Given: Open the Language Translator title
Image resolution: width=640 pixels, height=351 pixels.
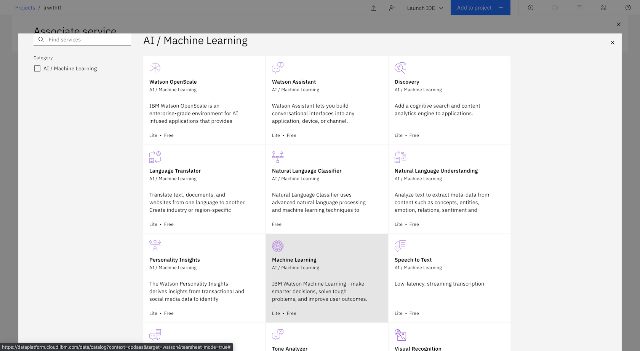Looking at the screenshot, I should (175, 171).
